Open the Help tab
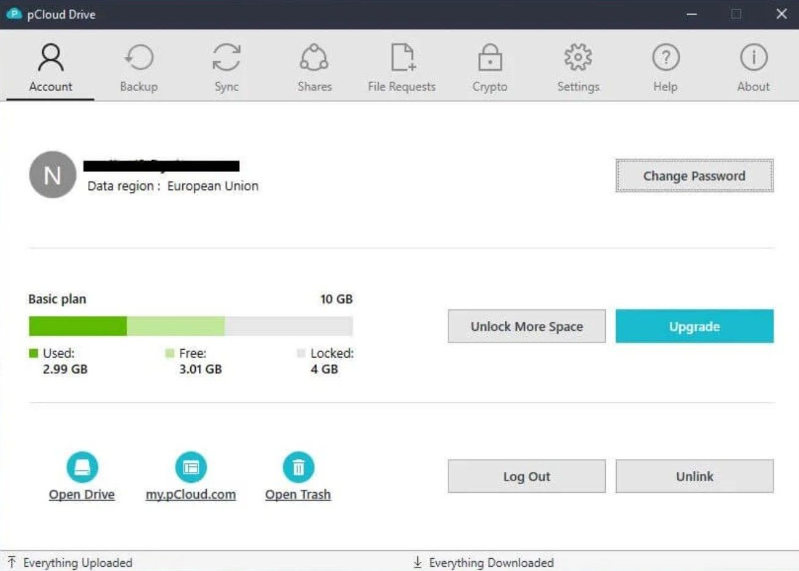Viewport: 799px width, 571px height. pos(666,68)
